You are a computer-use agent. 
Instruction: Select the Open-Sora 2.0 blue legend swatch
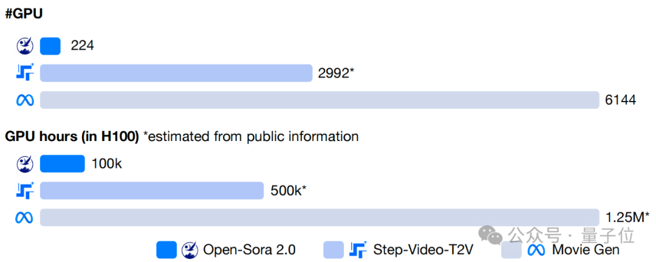[166, 250]
